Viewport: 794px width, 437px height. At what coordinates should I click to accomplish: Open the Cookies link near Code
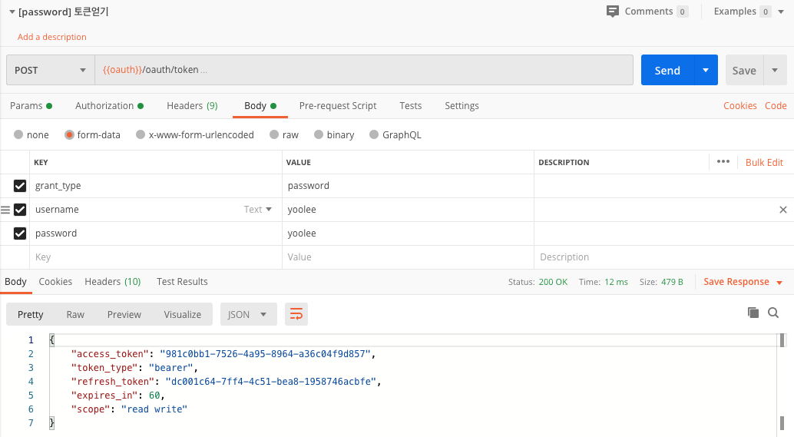(x=739, y=106)
